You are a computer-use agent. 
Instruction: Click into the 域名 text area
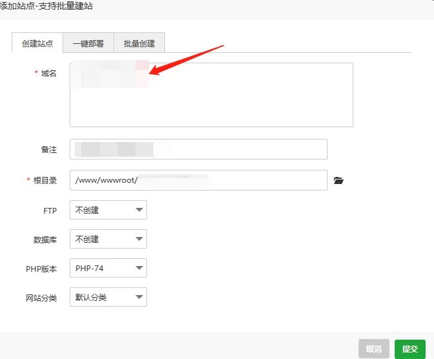[x=212, y=95]
